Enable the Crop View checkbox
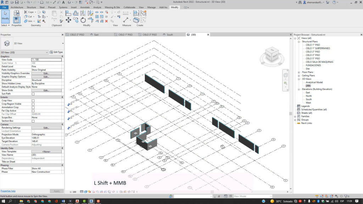 coord(33,101)
